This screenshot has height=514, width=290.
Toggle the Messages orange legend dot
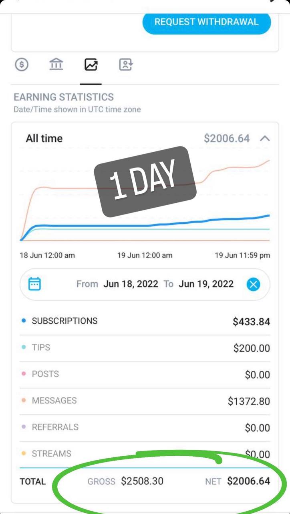pos(24,401)
